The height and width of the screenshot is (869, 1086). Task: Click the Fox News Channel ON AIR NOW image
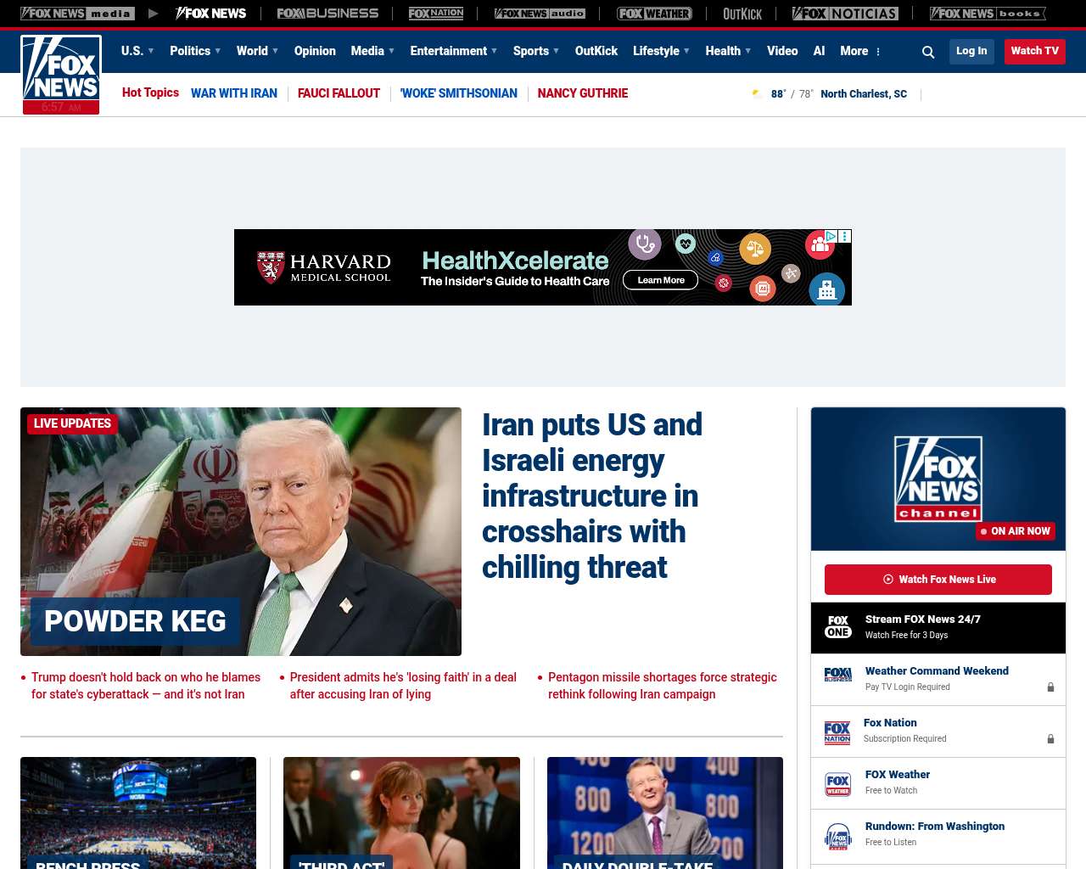point(938,479)
